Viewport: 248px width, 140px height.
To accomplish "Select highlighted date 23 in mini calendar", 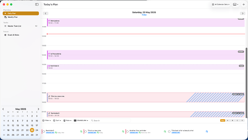I will pos(32,130).
